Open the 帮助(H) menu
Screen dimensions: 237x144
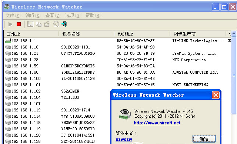tap(93, 16)
